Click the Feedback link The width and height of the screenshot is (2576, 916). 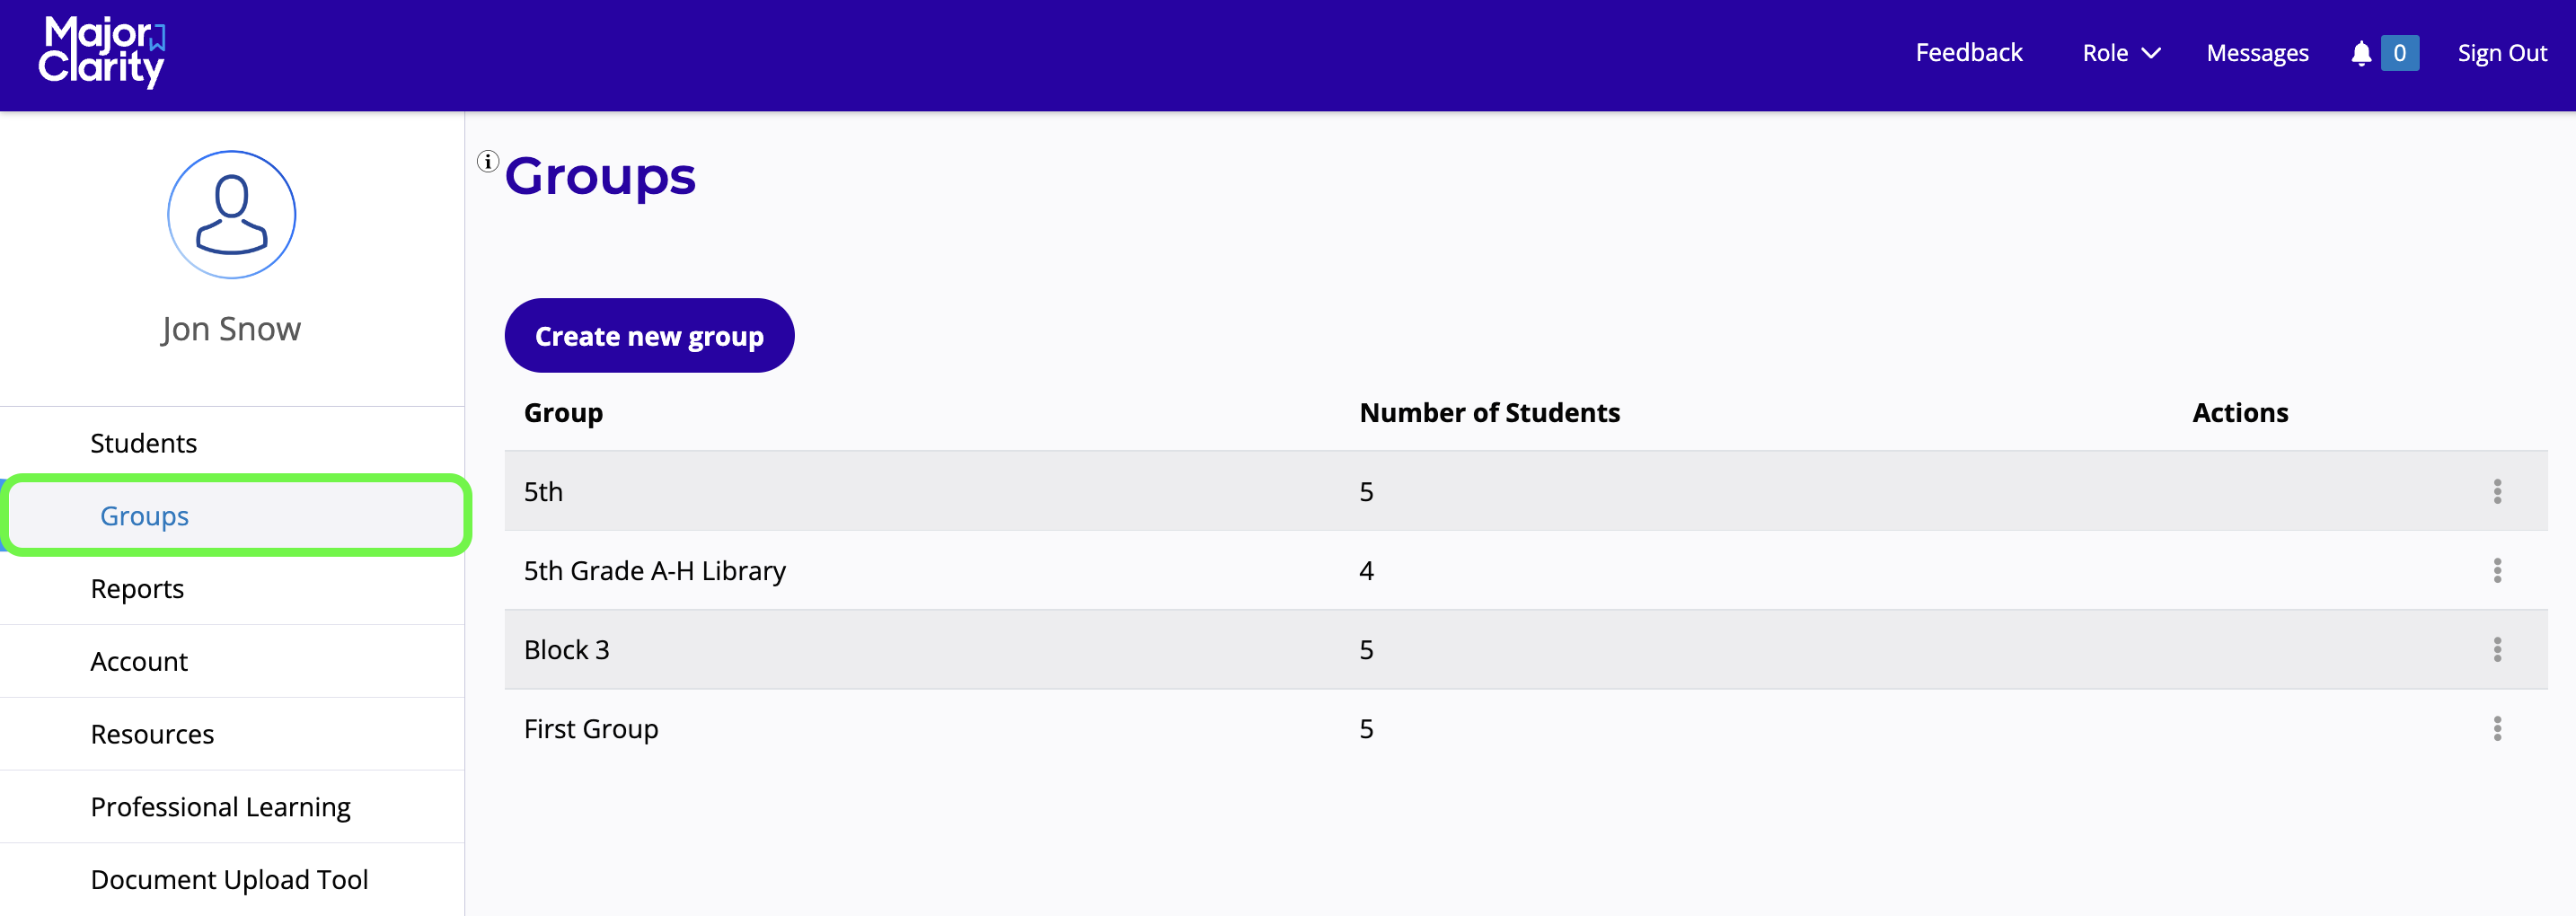[x=1968, y=53]
